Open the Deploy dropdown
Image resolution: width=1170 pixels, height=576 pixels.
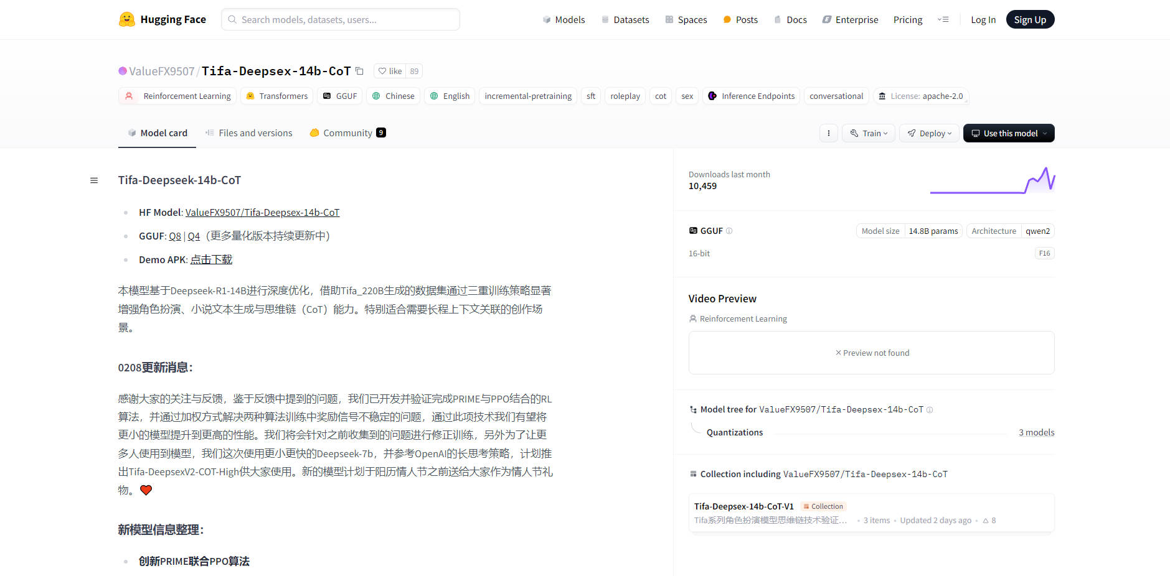click(x=929, y=133)
